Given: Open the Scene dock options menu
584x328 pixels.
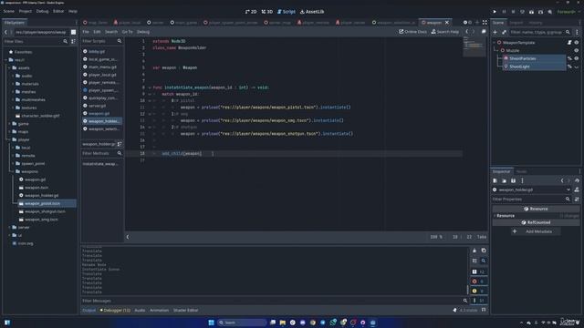Looking at the screenshot, I should tap(578, 33).
